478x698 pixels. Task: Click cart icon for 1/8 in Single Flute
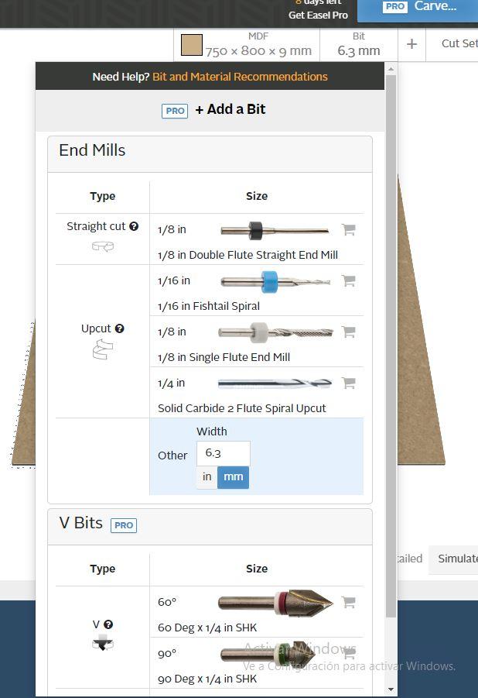click(349, 332)
